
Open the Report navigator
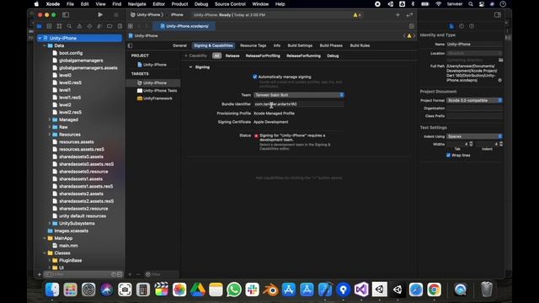pos(120,26)
